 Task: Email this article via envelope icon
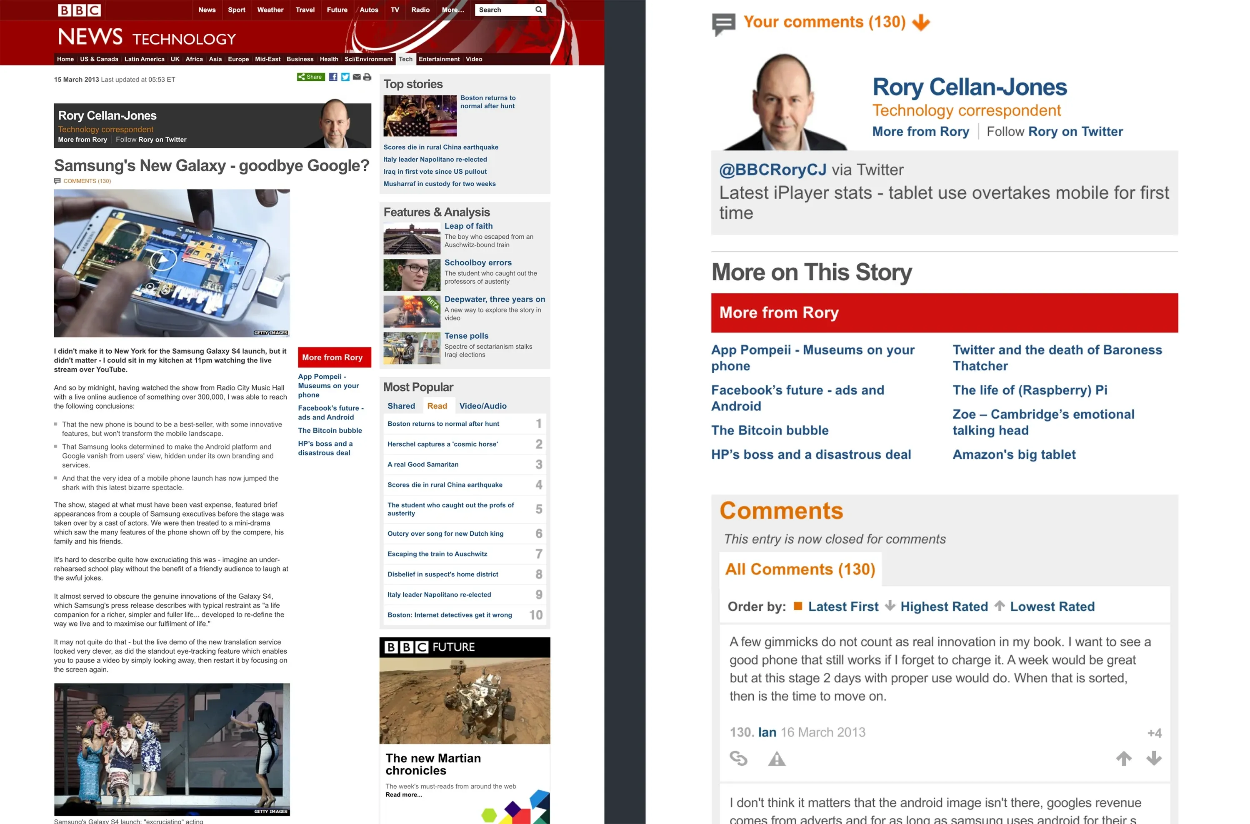click(356, 77)
